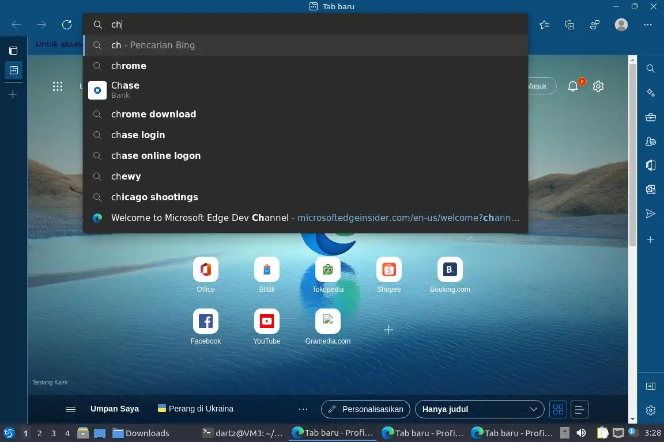The image size is (664, 442).
Task: Open the sidebar Outlook icon
Action: [x=650, y=189]
